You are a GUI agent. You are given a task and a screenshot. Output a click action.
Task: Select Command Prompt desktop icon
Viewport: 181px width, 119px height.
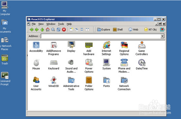[x=5, y=79]
